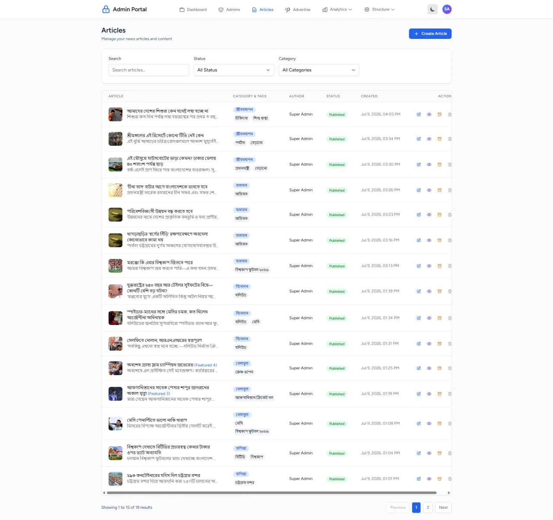Open the Admins section

click(x=229, y=10)
